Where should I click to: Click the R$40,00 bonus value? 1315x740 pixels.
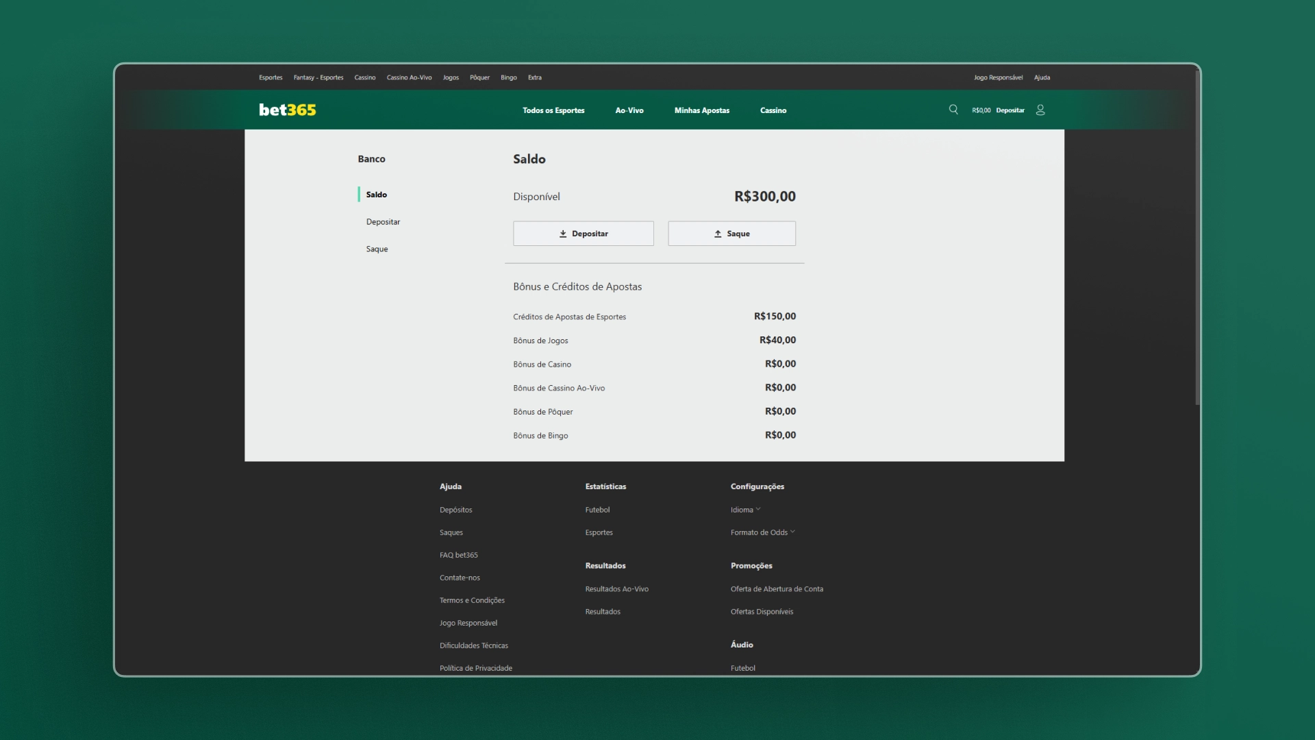[777, 340]
